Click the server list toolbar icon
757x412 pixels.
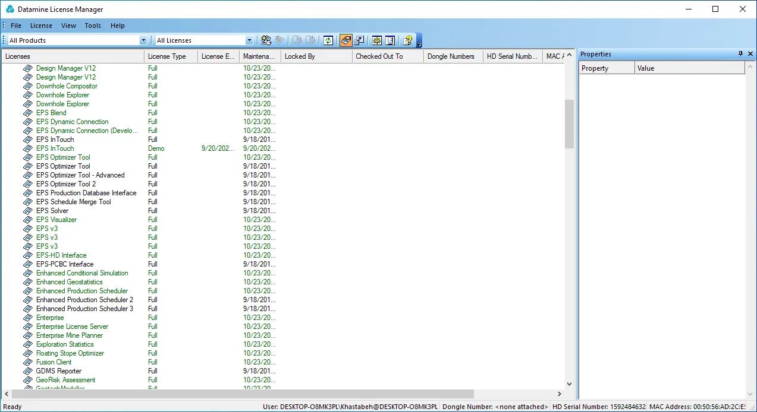click(x=390, y=40)
